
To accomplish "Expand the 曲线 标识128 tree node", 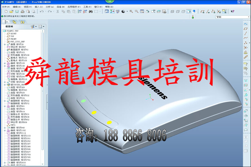I will click(x=5, y=63).
